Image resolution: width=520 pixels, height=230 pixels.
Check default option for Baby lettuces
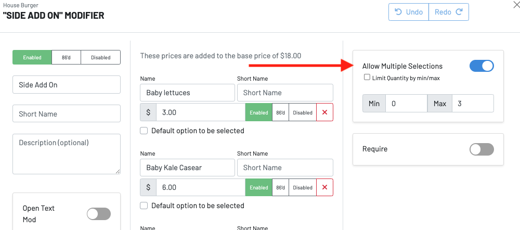pyautogui.click(x=144, y=131)
